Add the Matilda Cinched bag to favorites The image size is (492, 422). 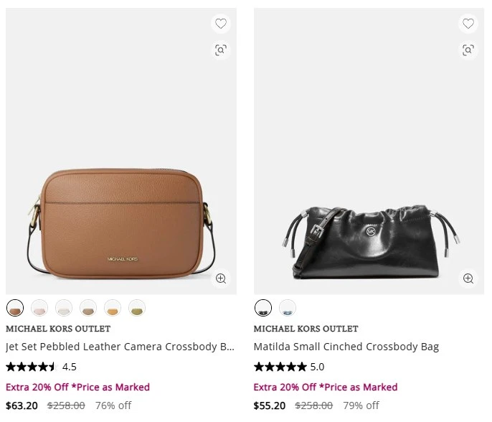[x=468, y=24]
